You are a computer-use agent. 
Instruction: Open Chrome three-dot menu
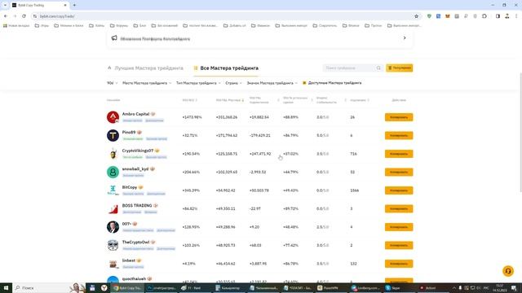(516, 16)
